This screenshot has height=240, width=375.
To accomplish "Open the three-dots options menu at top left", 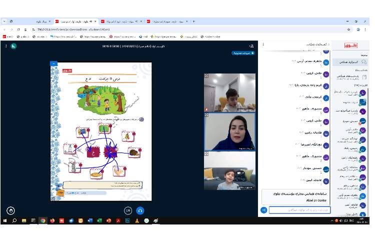I will point(6,46).
